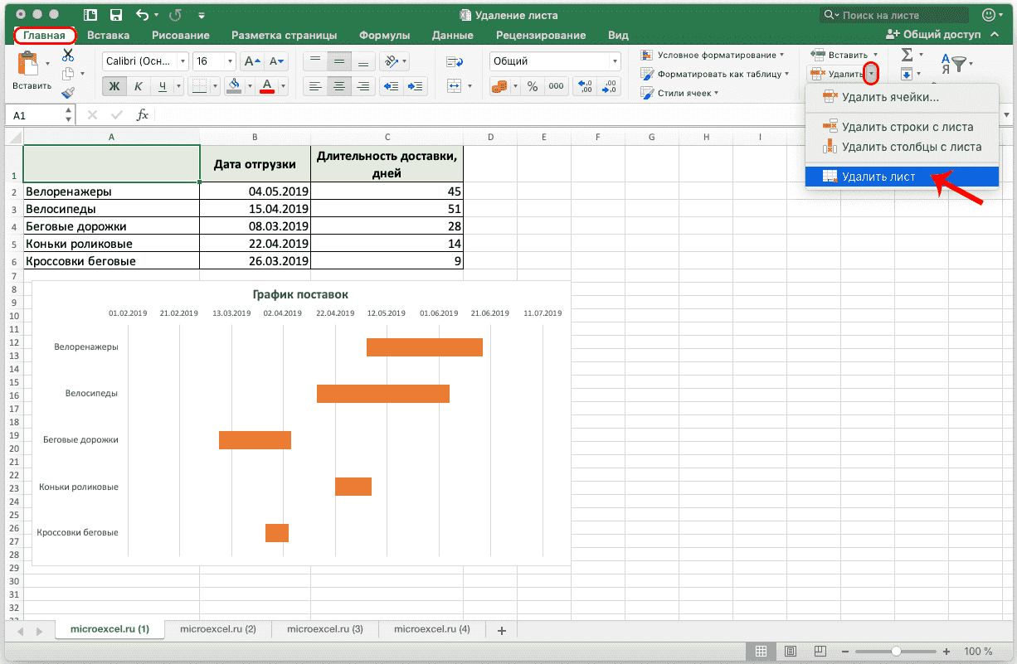Toggle right text alignment
1017x664 pixels.
(x=364, y=86)
